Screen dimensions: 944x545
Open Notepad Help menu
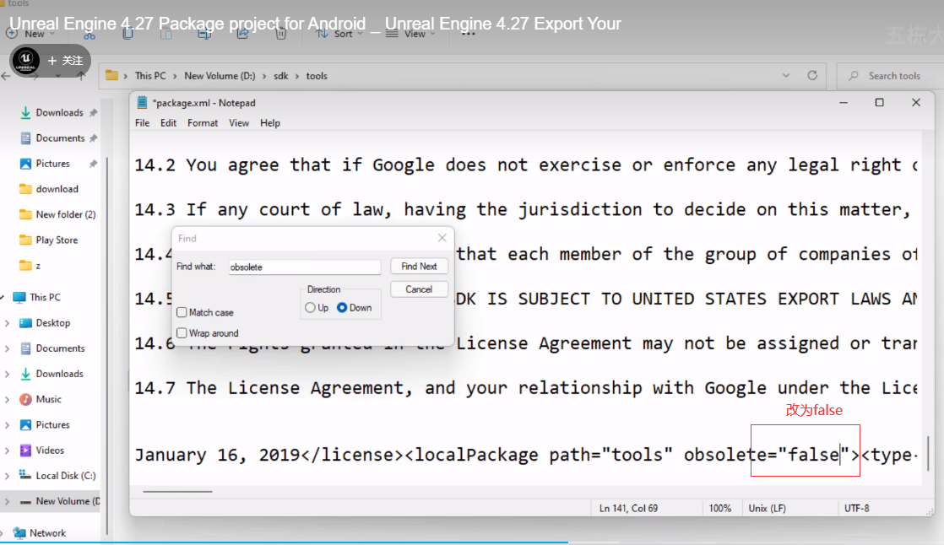269,122
